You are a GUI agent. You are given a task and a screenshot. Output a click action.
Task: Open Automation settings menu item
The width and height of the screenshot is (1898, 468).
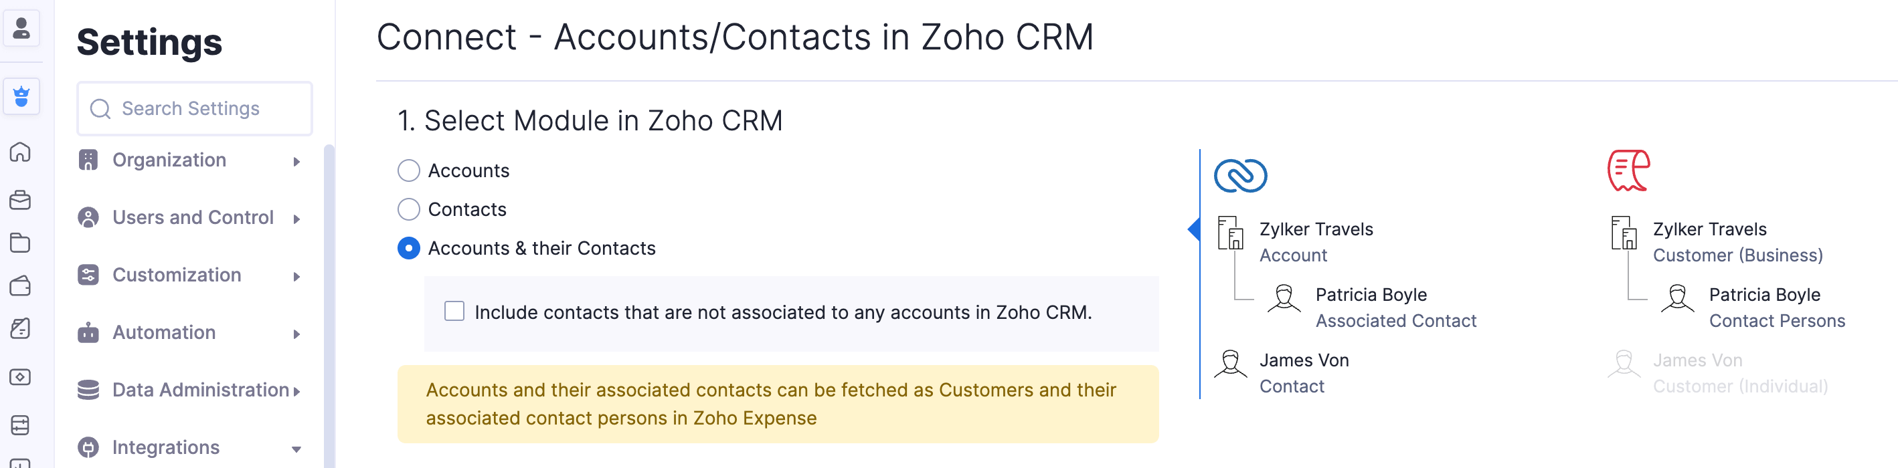pos(163,332)
